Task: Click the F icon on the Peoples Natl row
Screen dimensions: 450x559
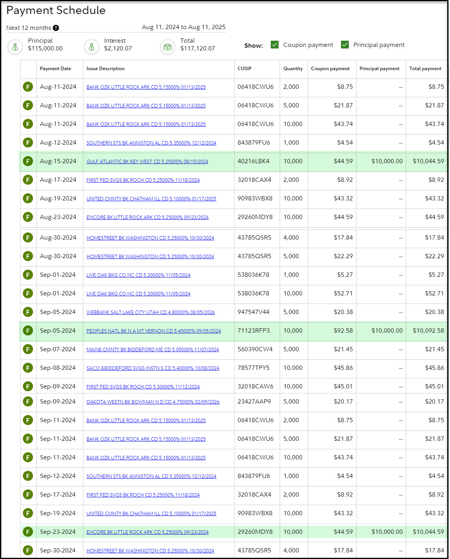Action: (x=28, y=331)
